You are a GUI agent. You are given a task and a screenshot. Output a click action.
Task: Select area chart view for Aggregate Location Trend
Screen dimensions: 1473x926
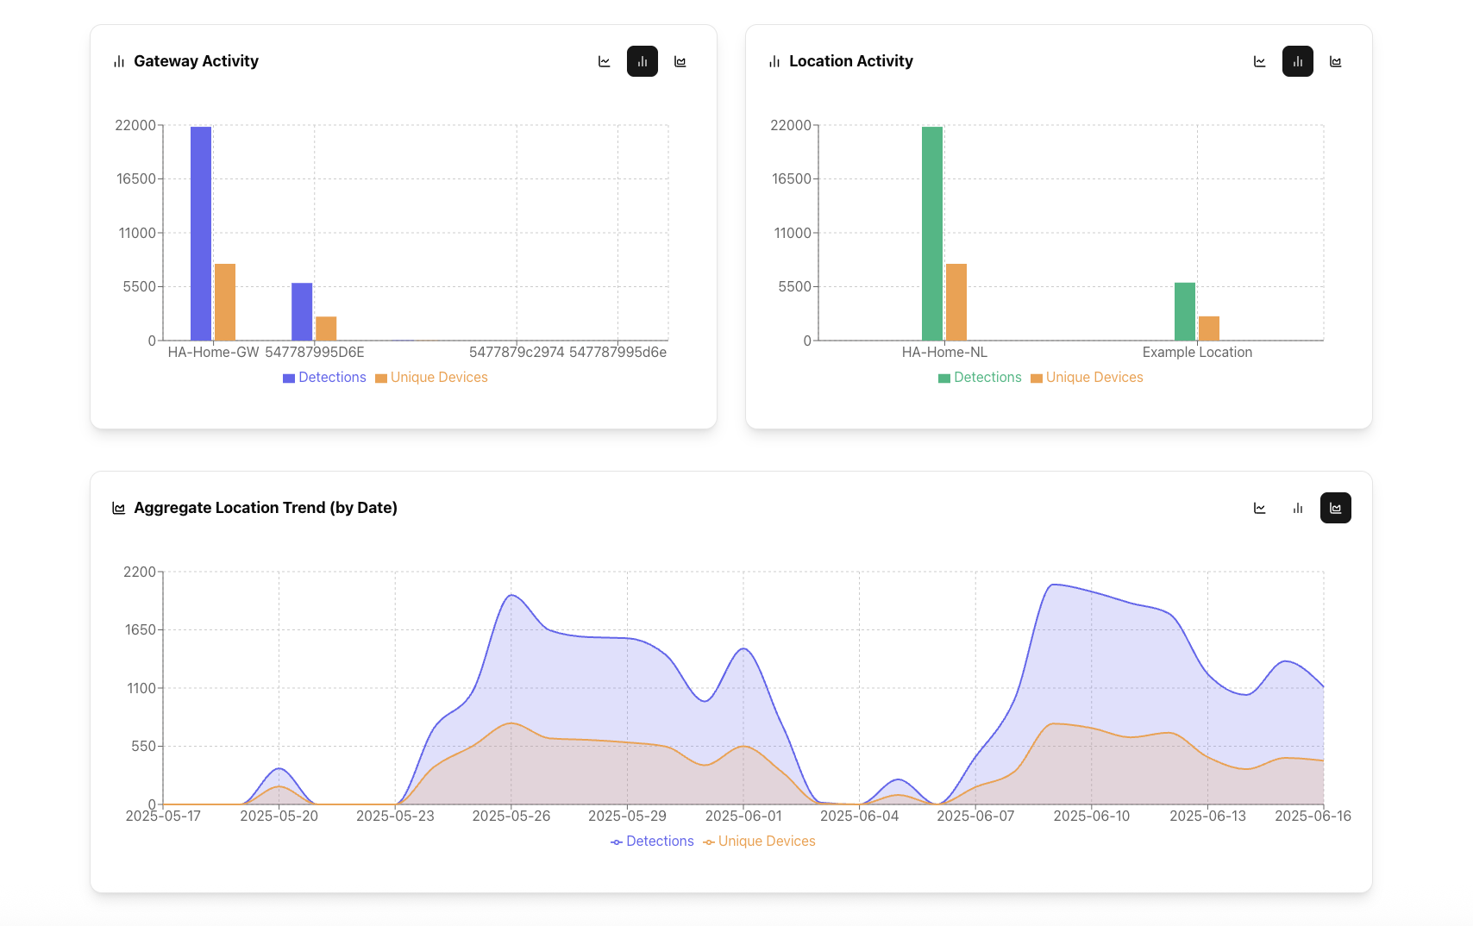coord(1336,508)
